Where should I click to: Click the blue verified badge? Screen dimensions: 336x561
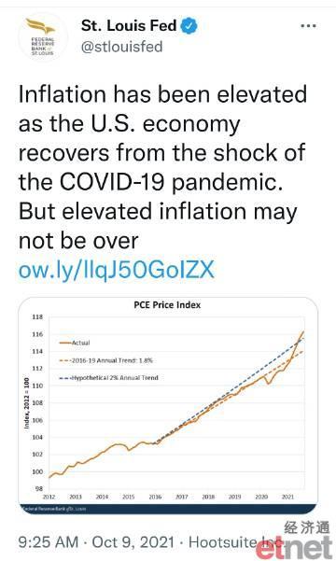[189, 26]
